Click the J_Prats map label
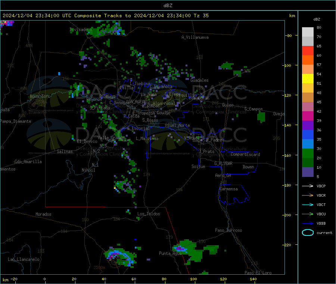This screenshot has width=336, height=284. 207,152
